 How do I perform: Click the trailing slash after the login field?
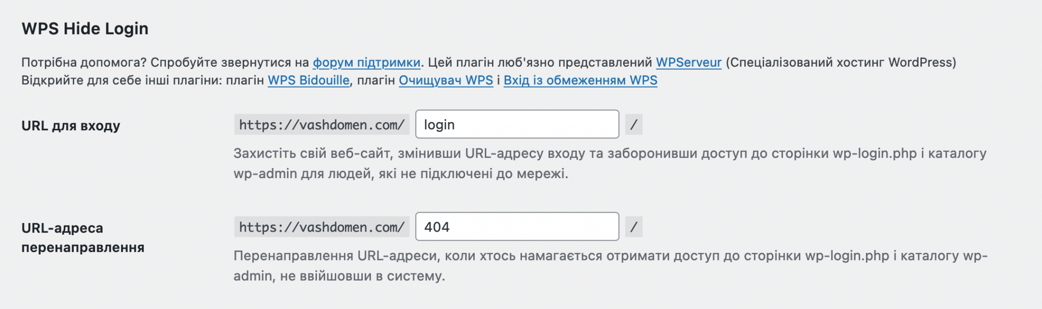pos(634,125)
